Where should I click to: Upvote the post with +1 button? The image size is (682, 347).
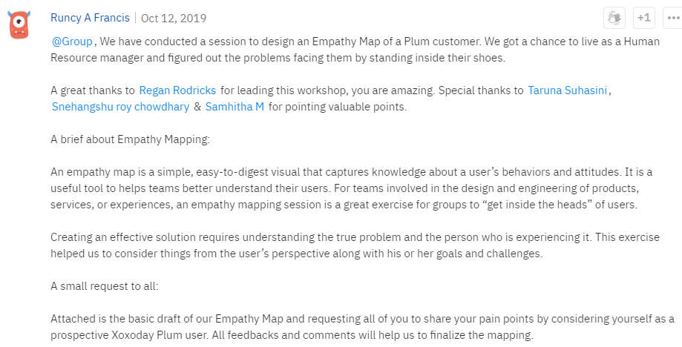pos(643,18)
